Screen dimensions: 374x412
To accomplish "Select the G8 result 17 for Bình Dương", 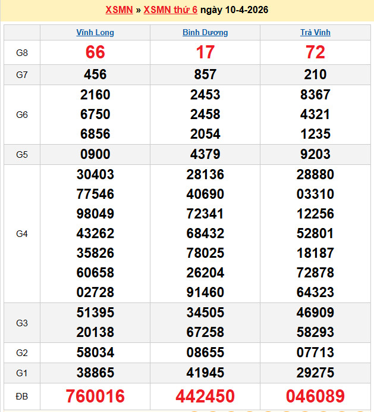I will 205,52.
